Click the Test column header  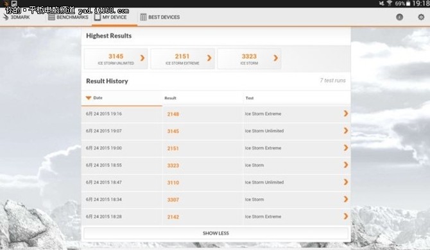click(x=250, y=98)
